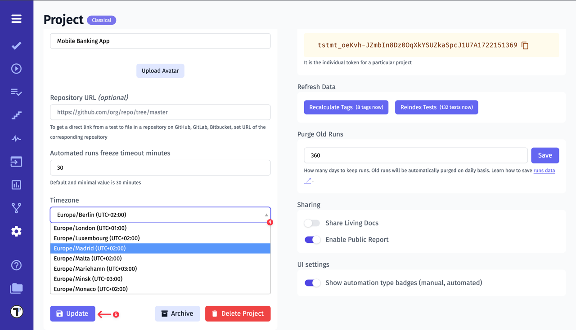Click the import/export arrow icon in sidebar

point(16,162)
